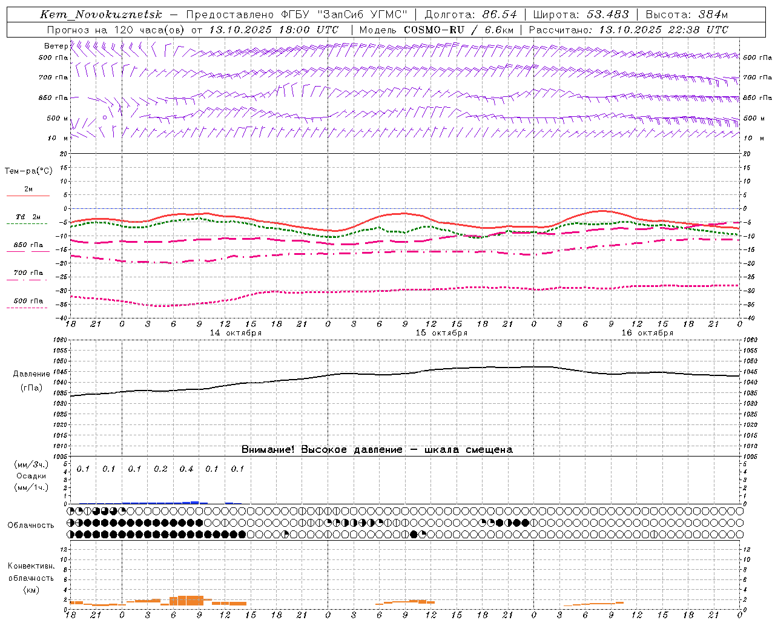This screenshot has width=775, height=620.
Task: Click the "Конвективн." convective cloud label
Action: 31,566
